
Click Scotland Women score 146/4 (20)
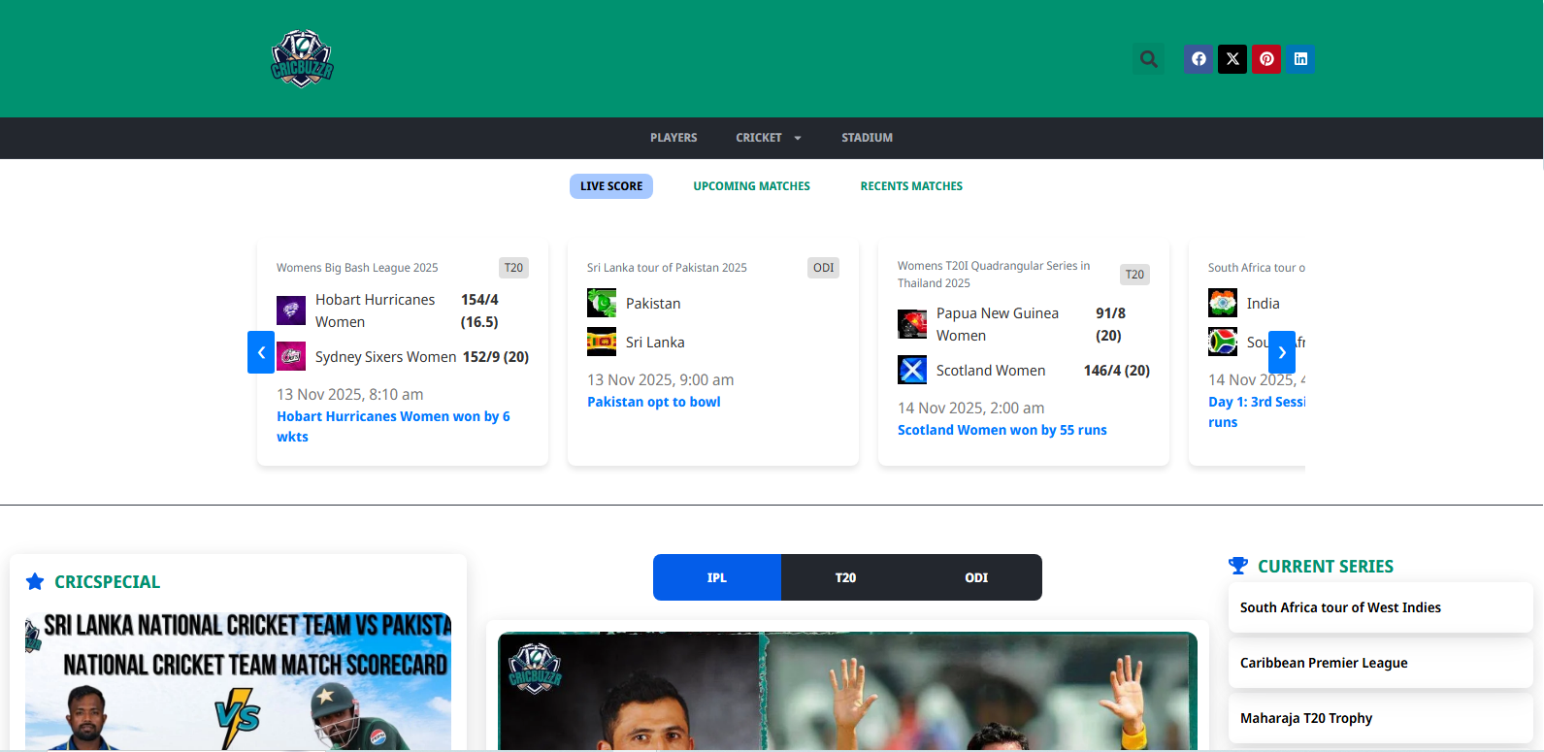tap(1117, 371)
